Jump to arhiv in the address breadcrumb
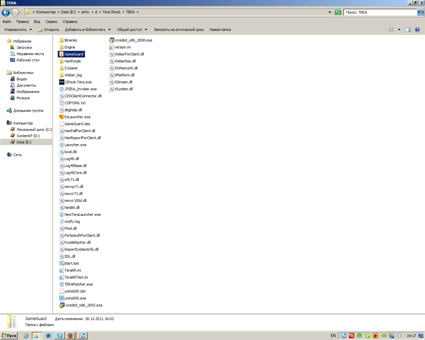425x340 pixels. (x=85, y=12)
